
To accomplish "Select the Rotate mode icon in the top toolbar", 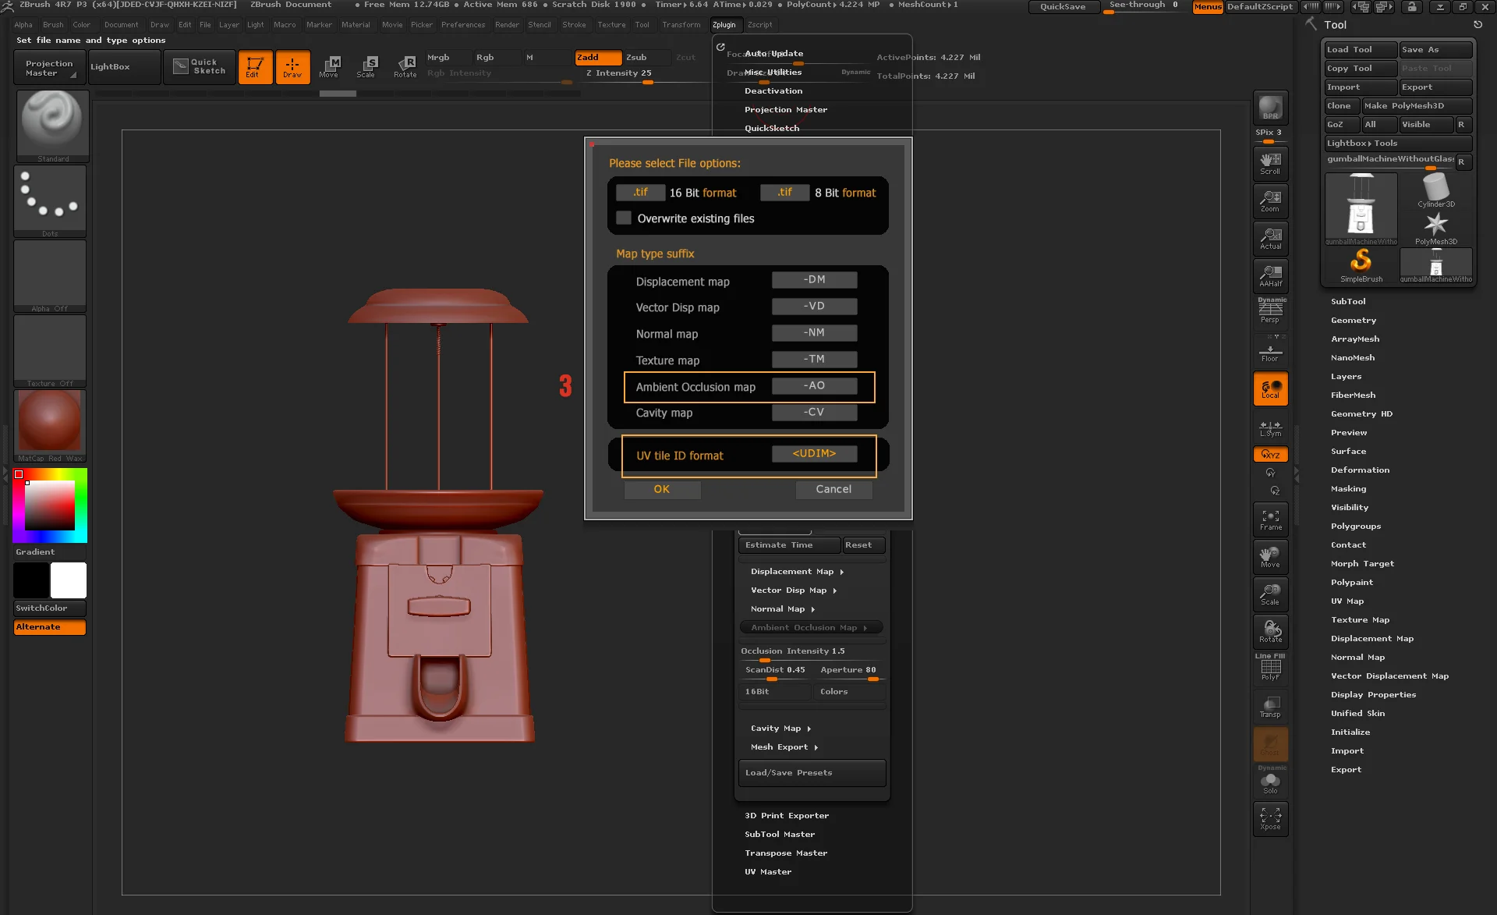I will tap(405, 67).
